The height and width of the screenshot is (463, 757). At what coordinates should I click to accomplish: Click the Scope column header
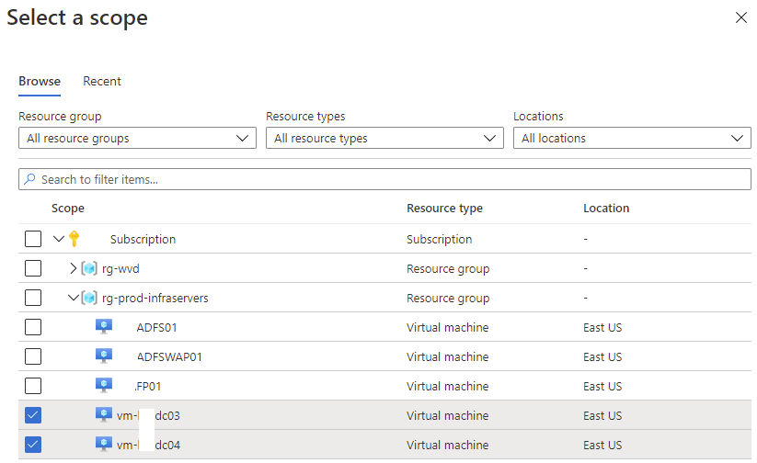pos(67,209)
